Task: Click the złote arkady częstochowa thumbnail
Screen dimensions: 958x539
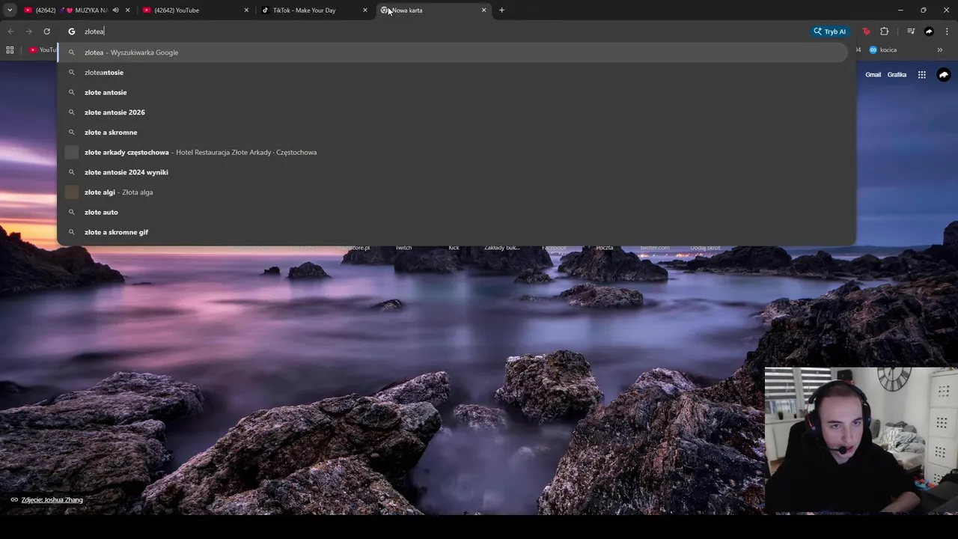Action: [72, 152]
